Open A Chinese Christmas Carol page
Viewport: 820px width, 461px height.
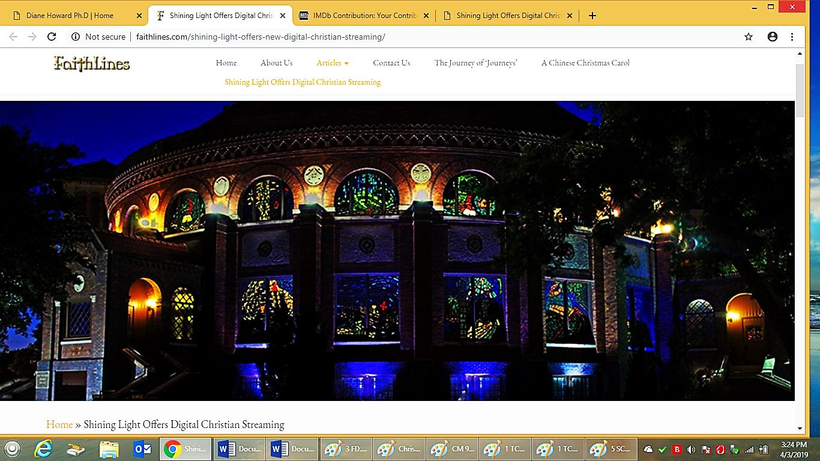pyautogui.click(x=585, y=62)
